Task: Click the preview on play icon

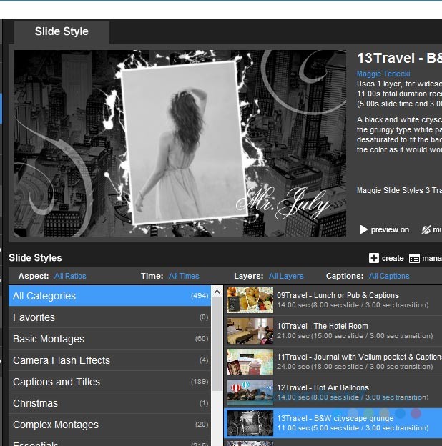Action: pyautogui.click(x=363, y=229)
